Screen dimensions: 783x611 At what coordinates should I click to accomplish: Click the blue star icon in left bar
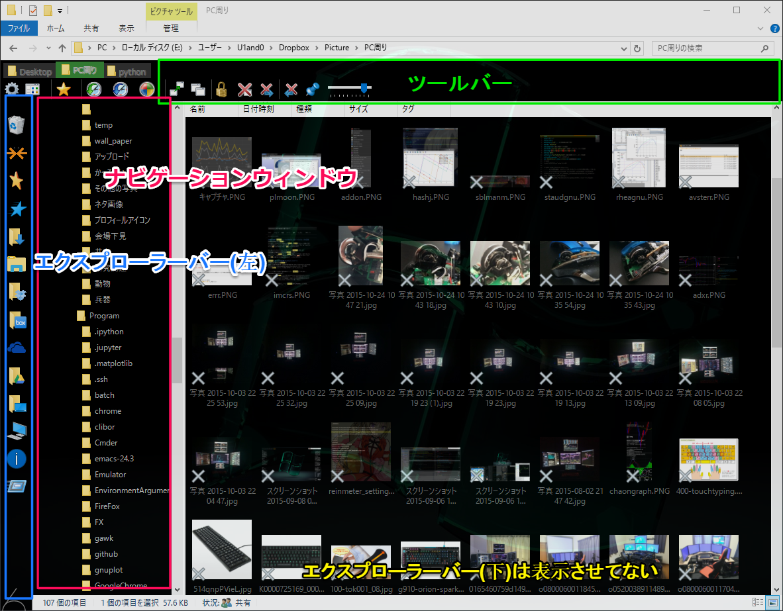[18, 209]
